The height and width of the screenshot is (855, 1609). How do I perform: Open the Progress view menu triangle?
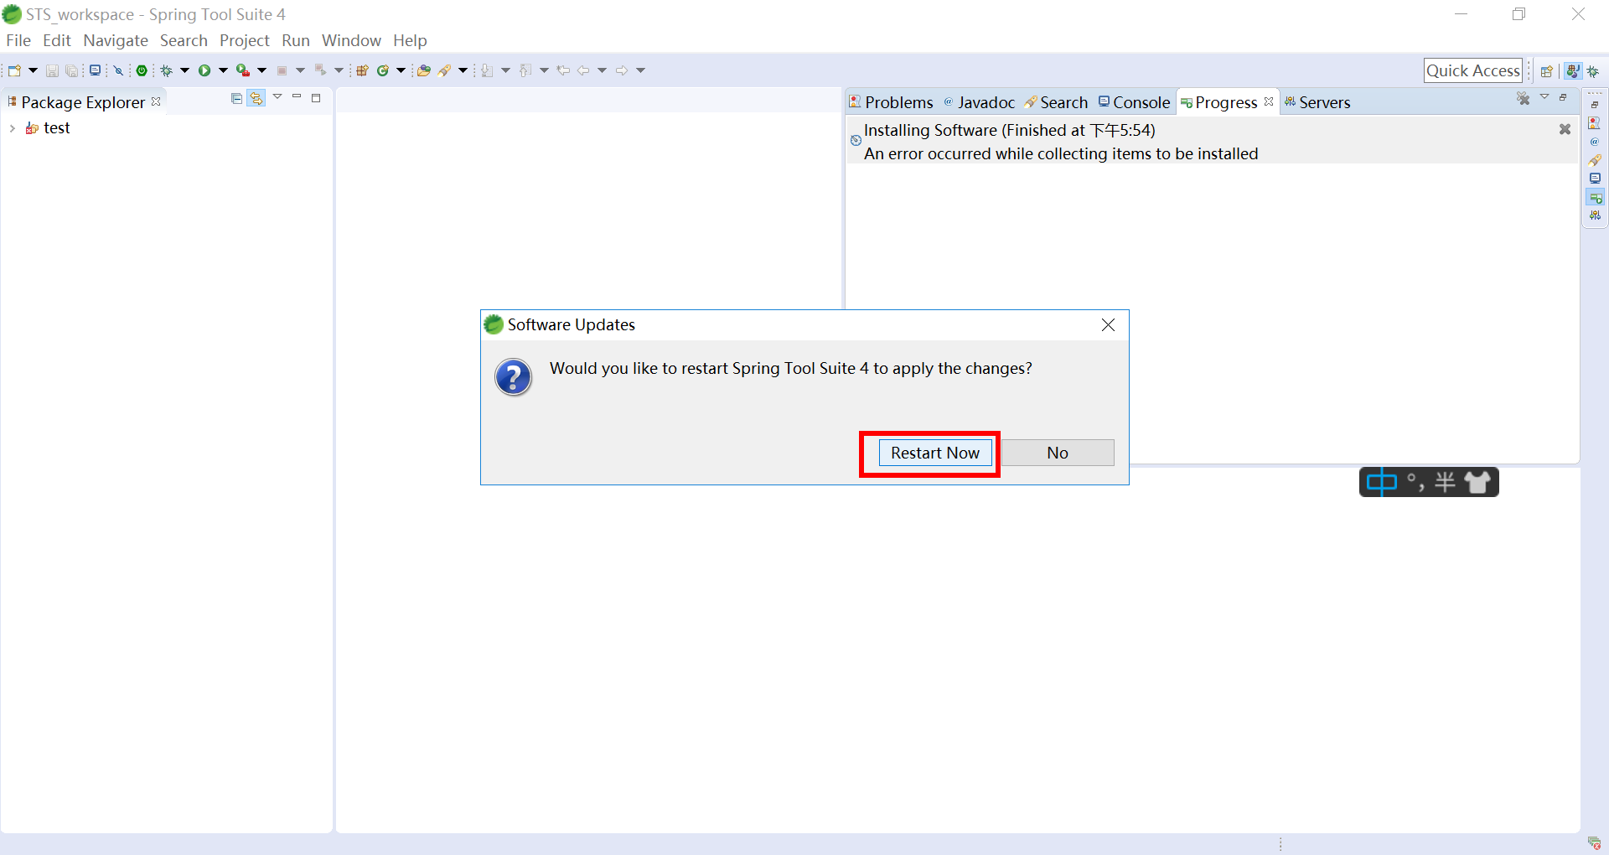pos(1544,97)
